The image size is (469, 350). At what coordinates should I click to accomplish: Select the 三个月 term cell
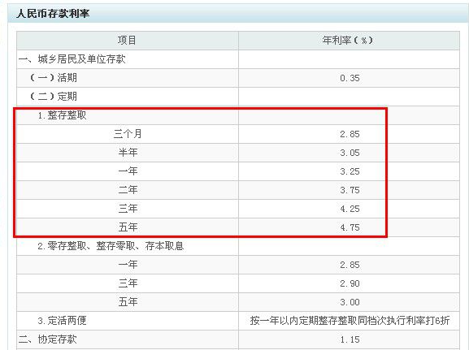[128, 134]
